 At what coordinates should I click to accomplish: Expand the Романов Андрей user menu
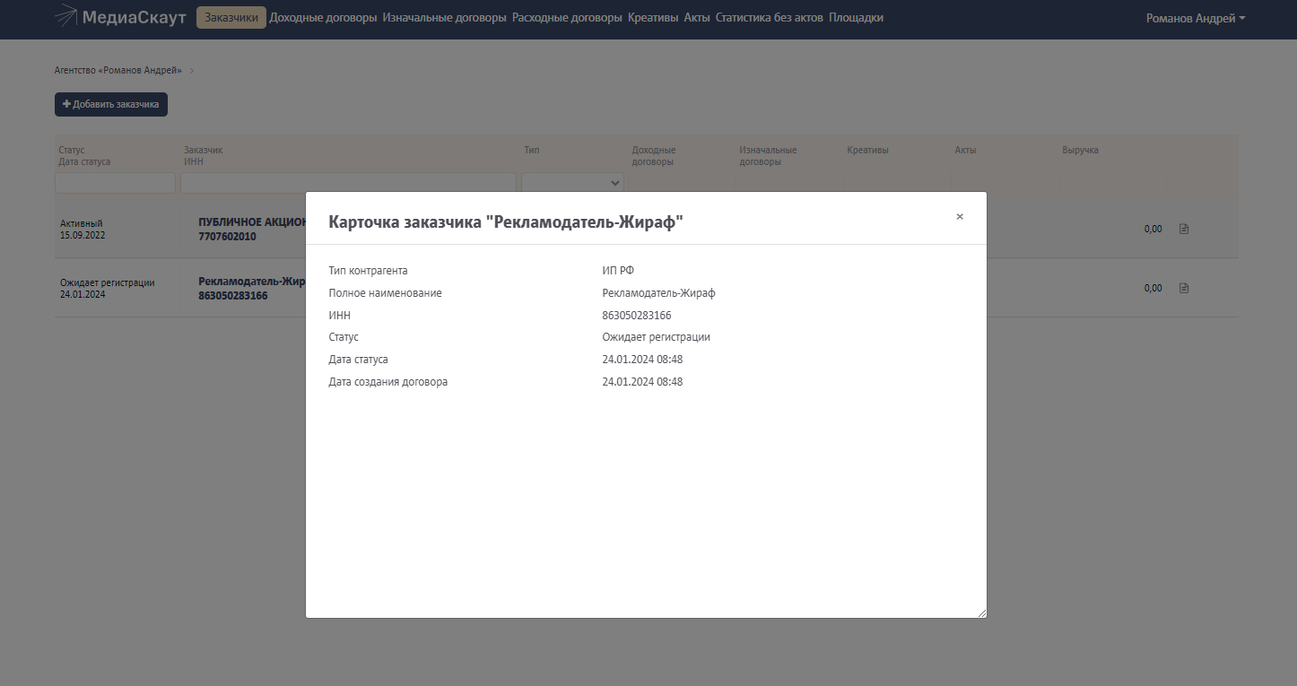click(1196, 18)
